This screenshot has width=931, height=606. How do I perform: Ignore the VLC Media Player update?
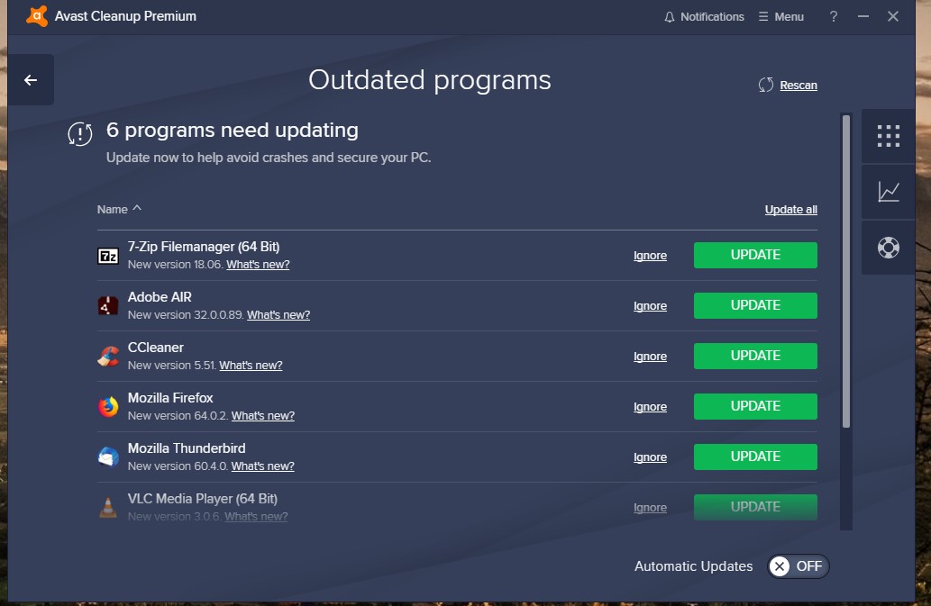650,508
